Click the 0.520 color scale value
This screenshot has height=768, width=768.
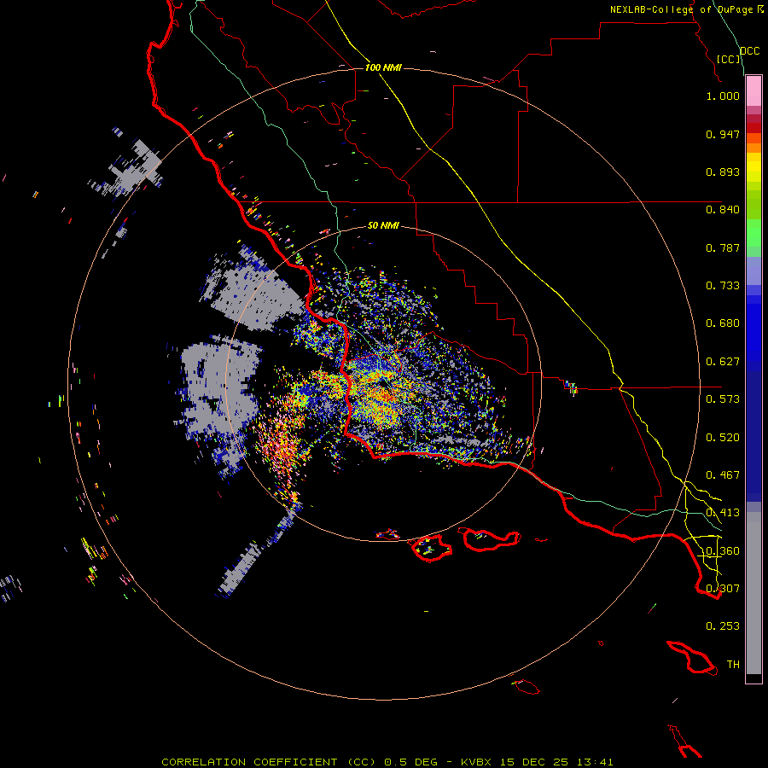click(723, 438)
